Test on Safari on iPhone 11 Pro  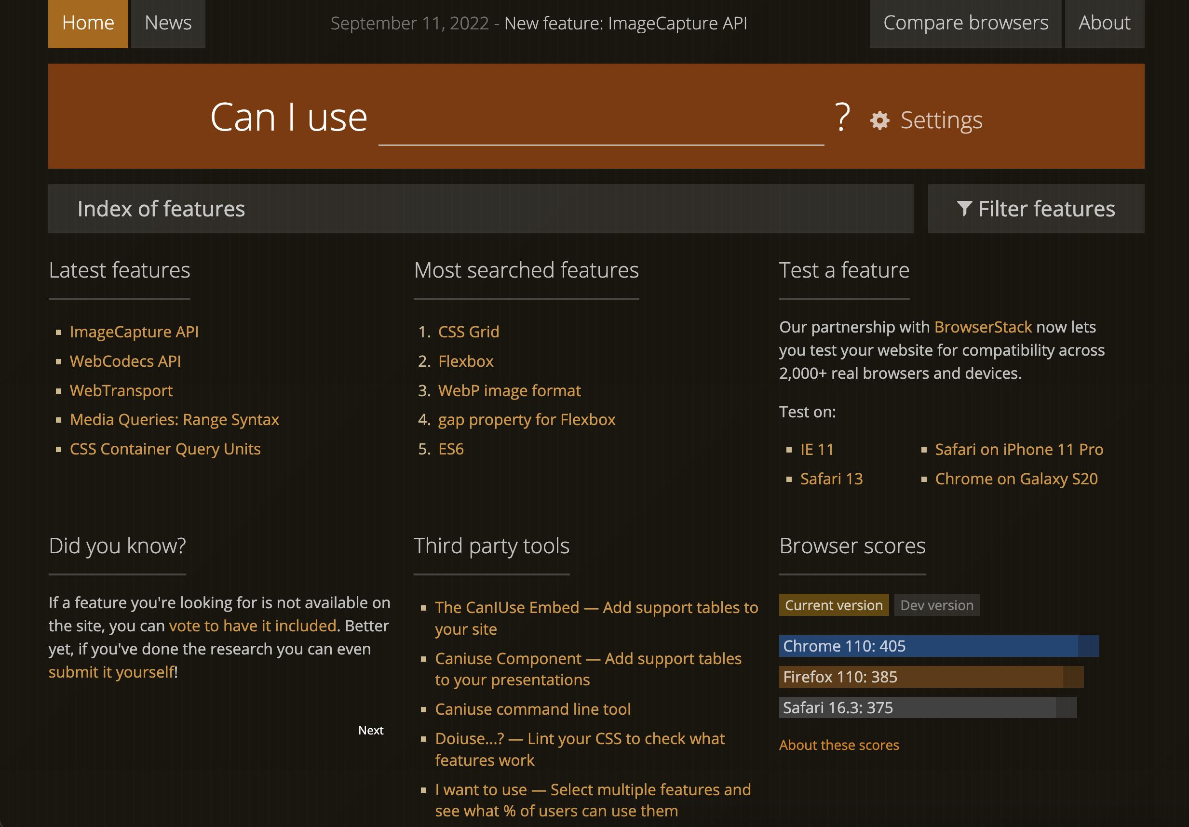1018,449
